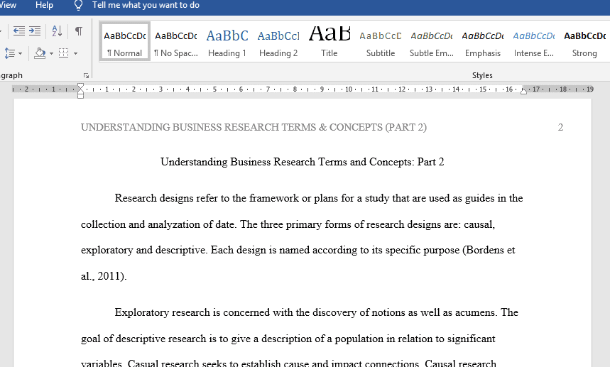Apply the Normal style
Viewport: 610px width, 367px height.
(125, 42)
